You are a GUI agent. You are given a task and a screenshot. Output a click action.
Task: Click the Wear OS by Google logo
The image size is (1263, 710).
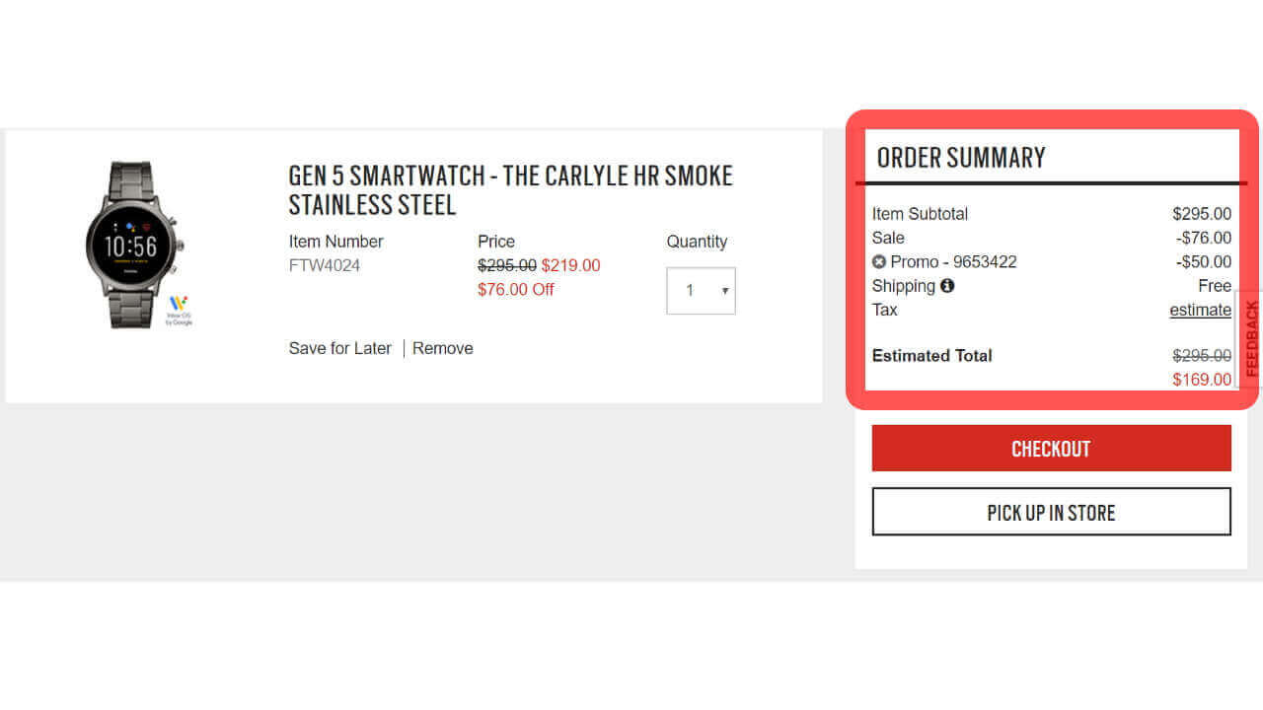click(178, 310)
